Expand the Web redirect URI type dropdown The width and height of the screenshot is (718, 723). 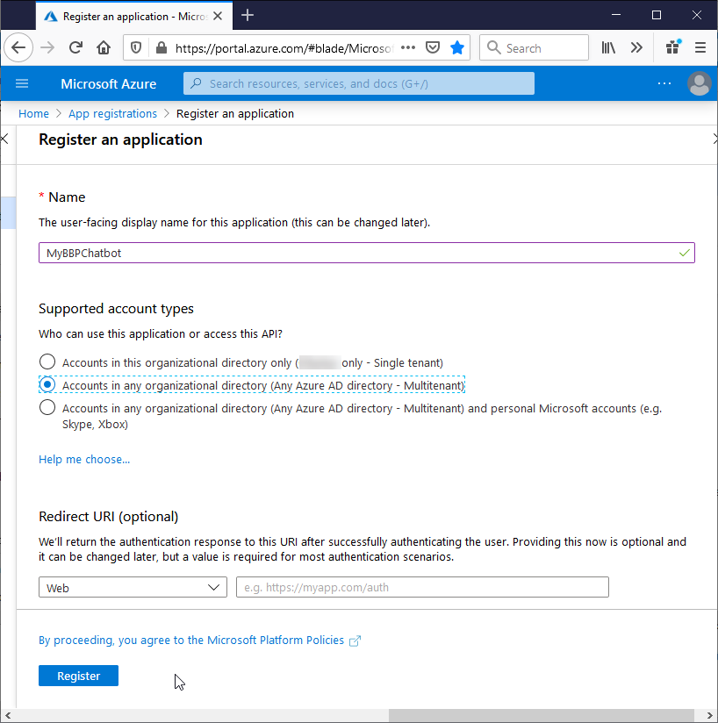pos(133,588)
